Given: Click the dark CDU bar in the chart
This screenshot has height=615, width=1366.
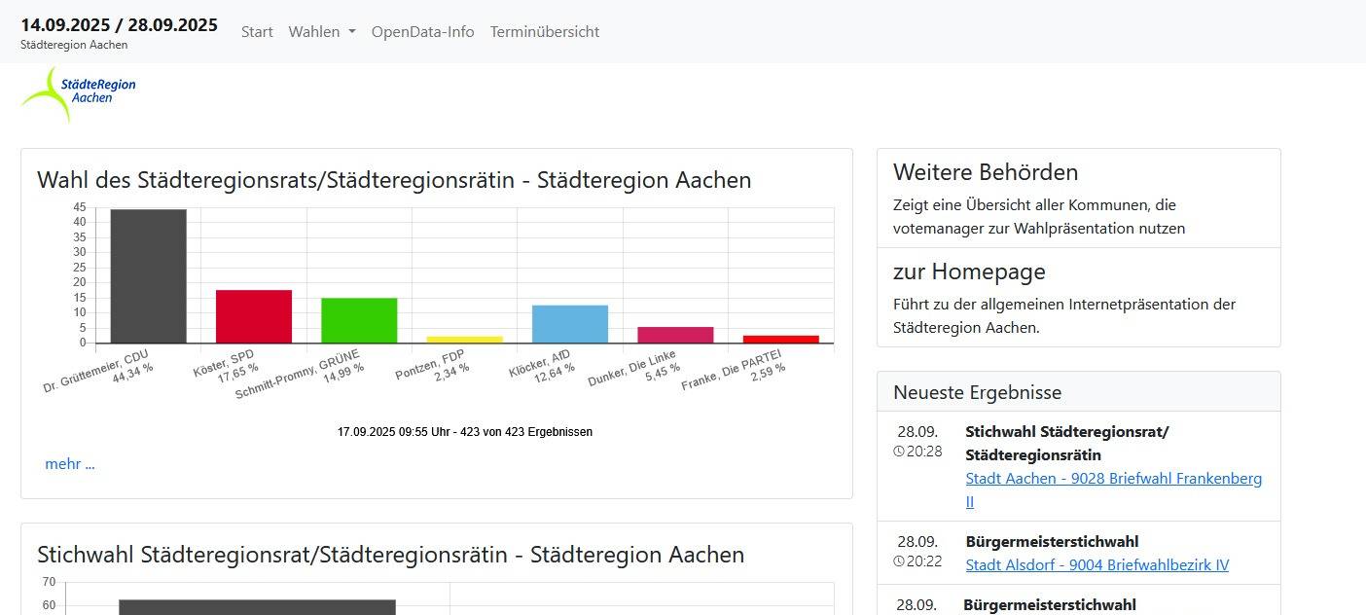Looking at the screenshot, I should coord(149,275).
